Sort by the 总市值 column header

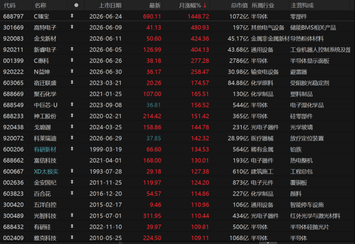coord(239,5)
